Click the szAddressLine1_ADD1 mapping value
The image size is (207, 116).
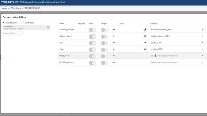coord(160,36)
